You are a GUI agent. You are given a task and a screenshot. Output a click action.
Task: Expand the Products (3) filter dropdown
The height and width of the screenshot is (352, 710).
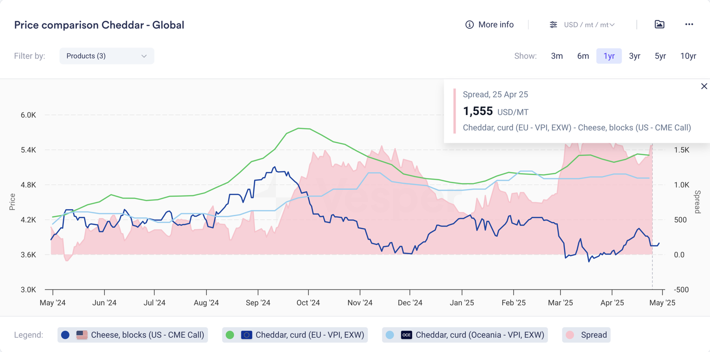[x=106, y=56]
